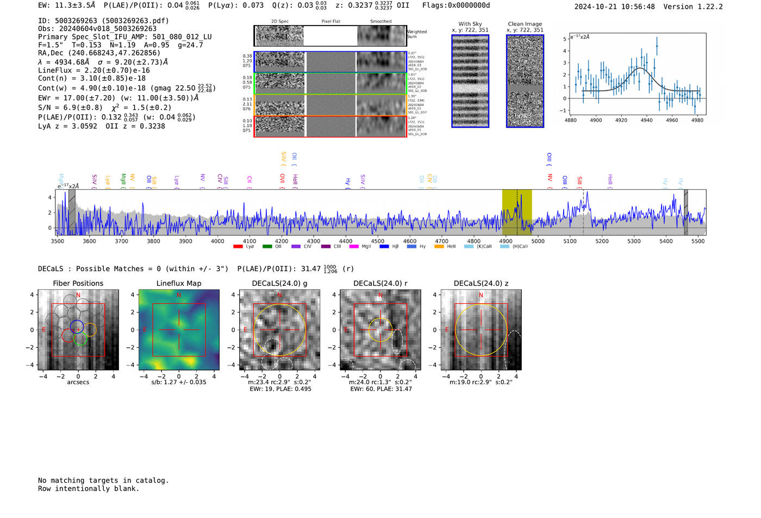Click the Cont(w) gmag 22.50 line
Screen dimensions: 761x518
[127, 88]
